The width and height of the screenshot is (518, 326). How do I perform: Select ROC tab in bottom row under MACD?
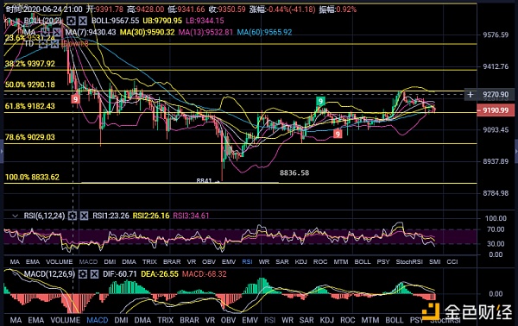(348, 320)
